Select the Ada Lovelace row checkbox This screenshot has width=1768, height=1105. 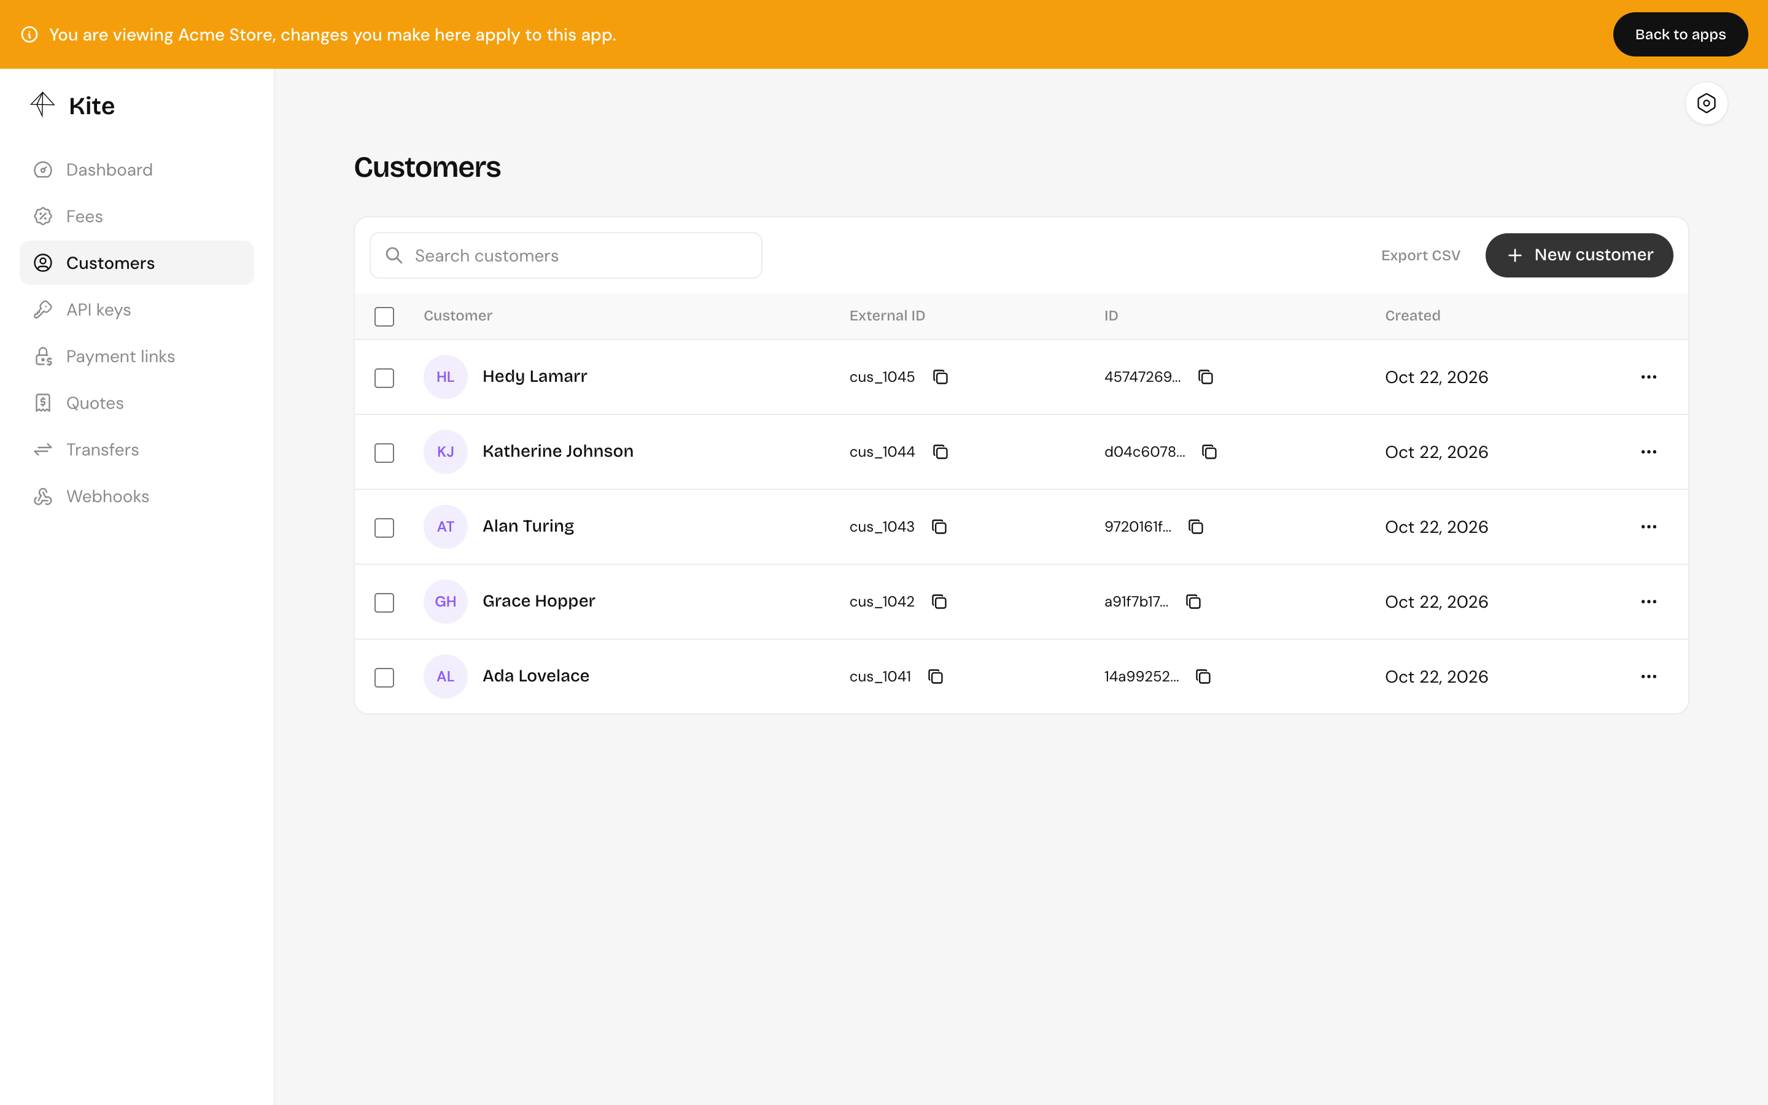[384, 678]
